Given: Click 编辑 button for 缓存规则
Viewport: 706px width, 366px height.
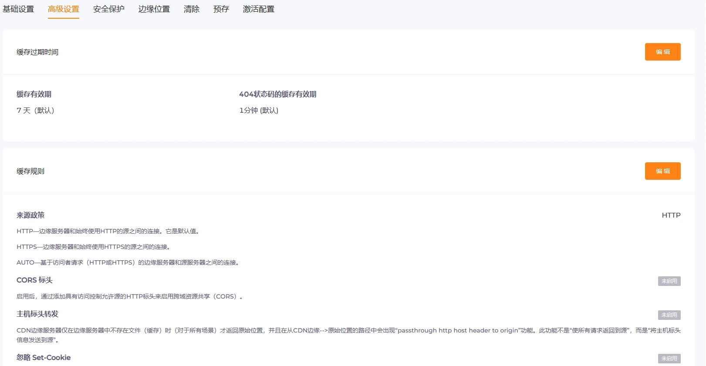Looking at the screenshot, I should tap(662, 171).
